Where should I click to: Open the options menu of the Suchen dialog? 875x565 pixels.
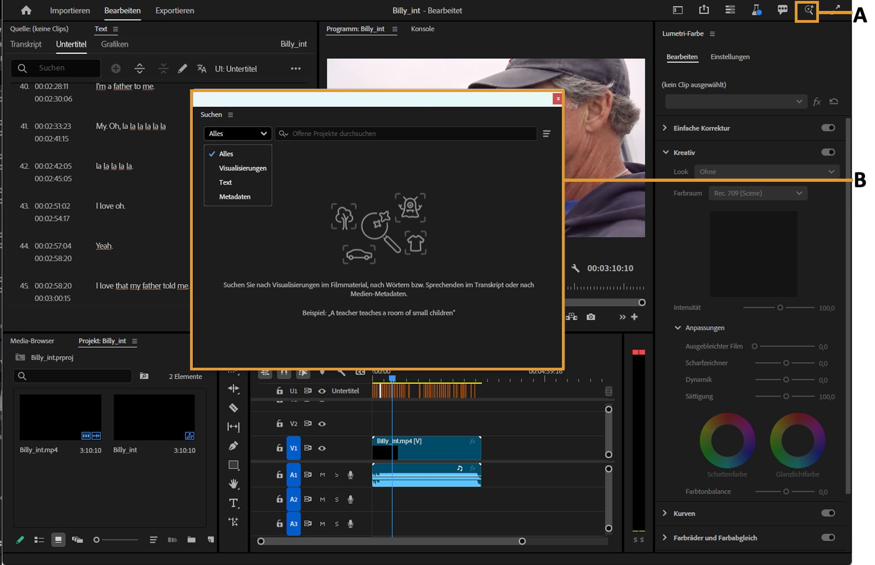[x=231, y=114]
